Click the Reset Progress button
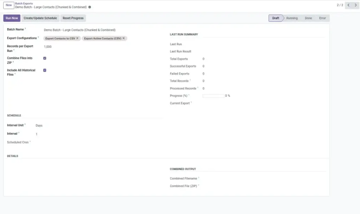 [73, 18]
